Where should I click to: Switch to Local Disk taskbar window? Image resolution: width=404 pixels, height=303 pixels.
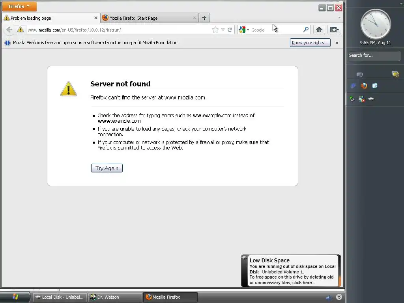(x=60, y=297)
